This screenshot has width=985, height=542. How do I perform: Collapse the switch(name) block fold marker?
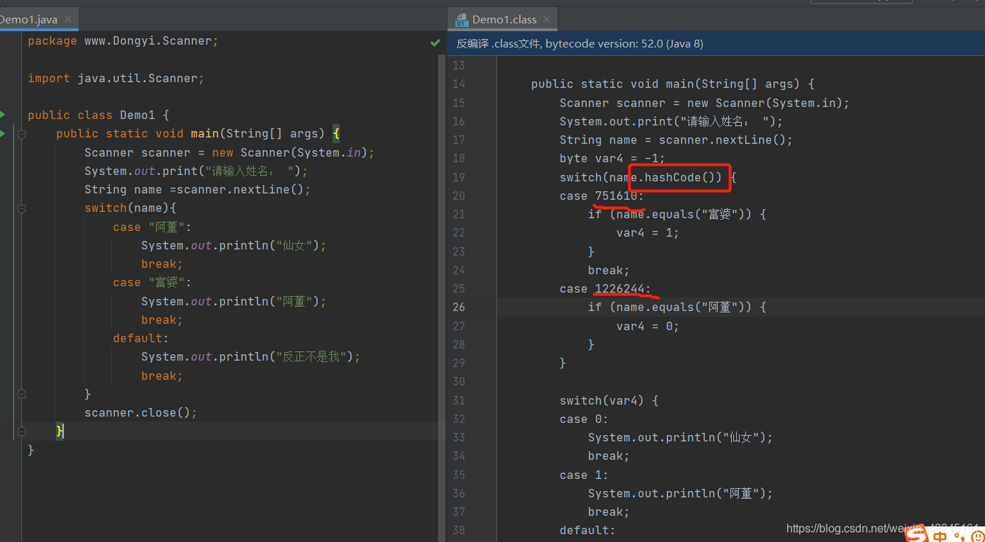[x=21, y=208]
